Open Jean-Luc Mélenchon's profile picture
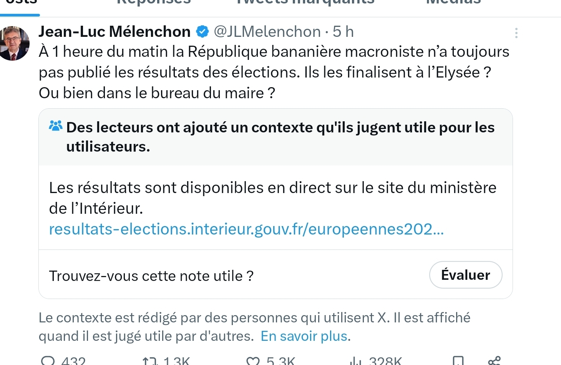 click(x=15, y=43)
